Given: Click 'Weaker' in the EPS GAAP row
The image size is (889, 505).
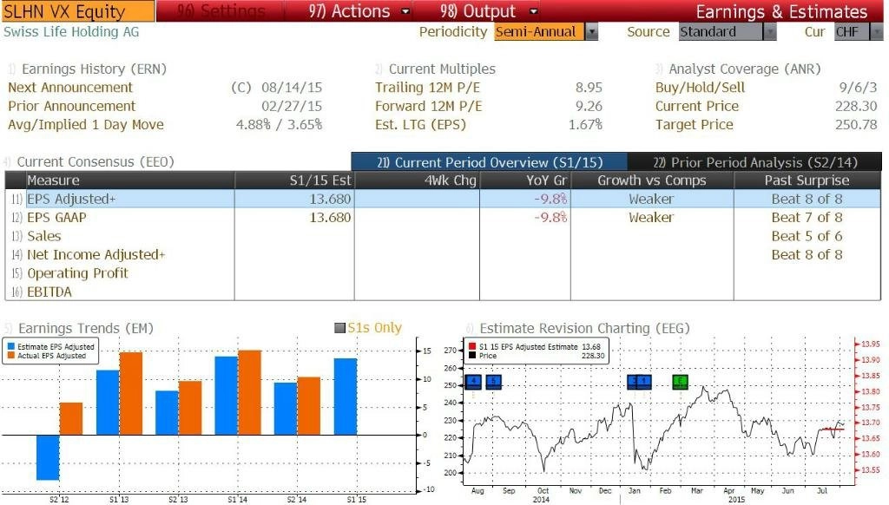Looking at the screenshot, I should coord(651,218).
